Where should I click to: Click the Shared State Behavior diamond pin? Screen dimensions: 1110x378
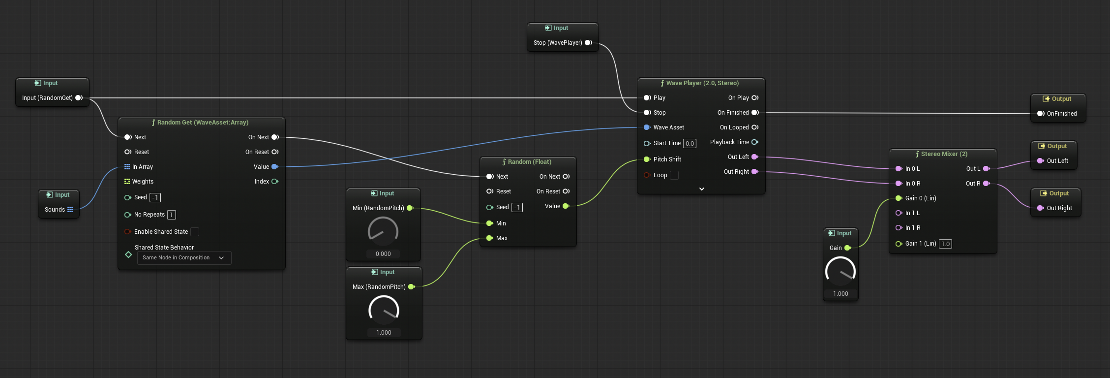[x=128, y=254]
